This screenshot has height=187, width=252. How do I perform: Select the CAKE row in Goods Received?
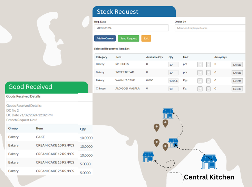(x=49, y=137)
